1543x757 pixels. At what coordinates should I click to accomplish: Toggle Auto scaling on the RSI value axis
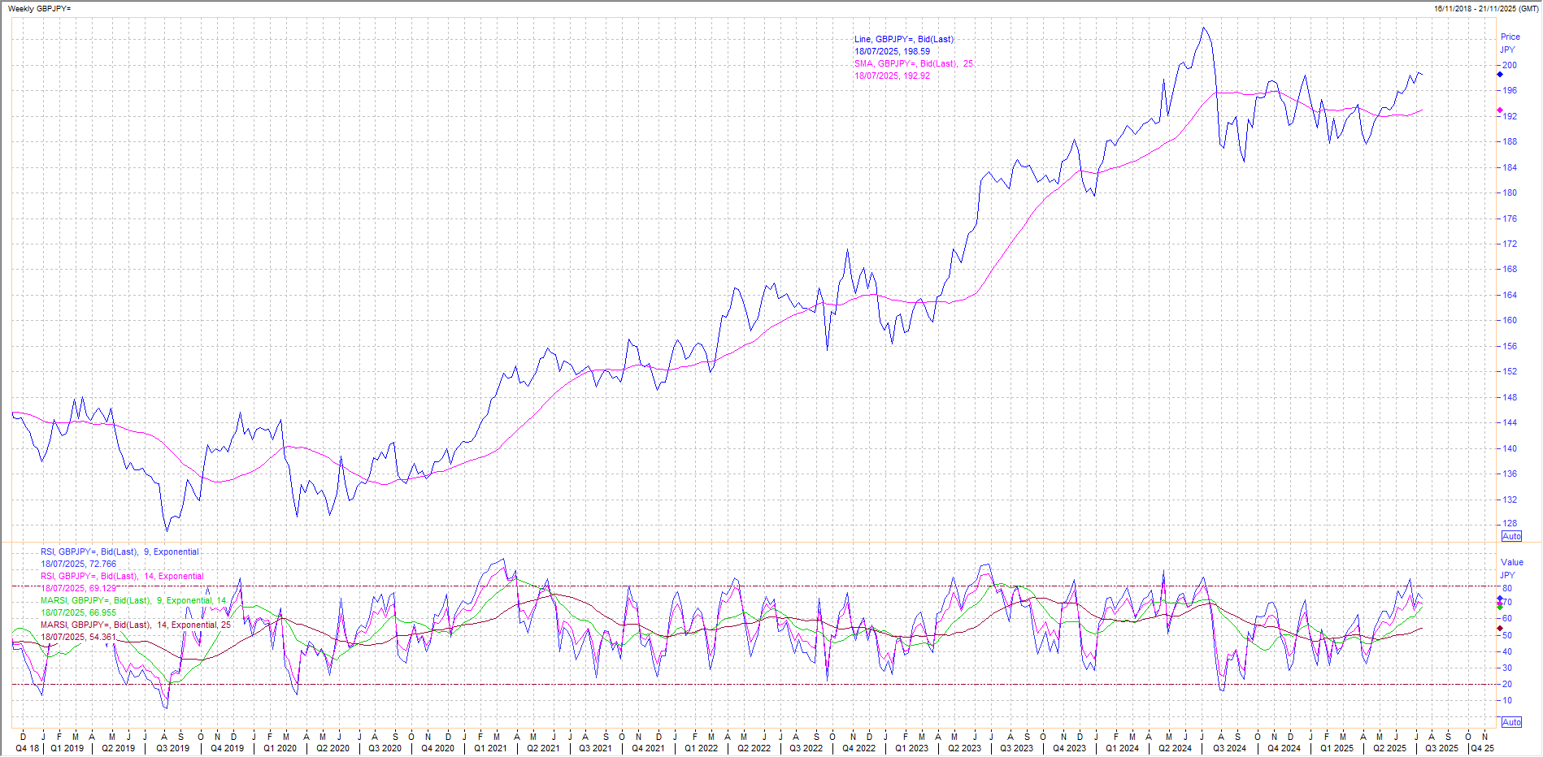click(x=1511, y=722)
